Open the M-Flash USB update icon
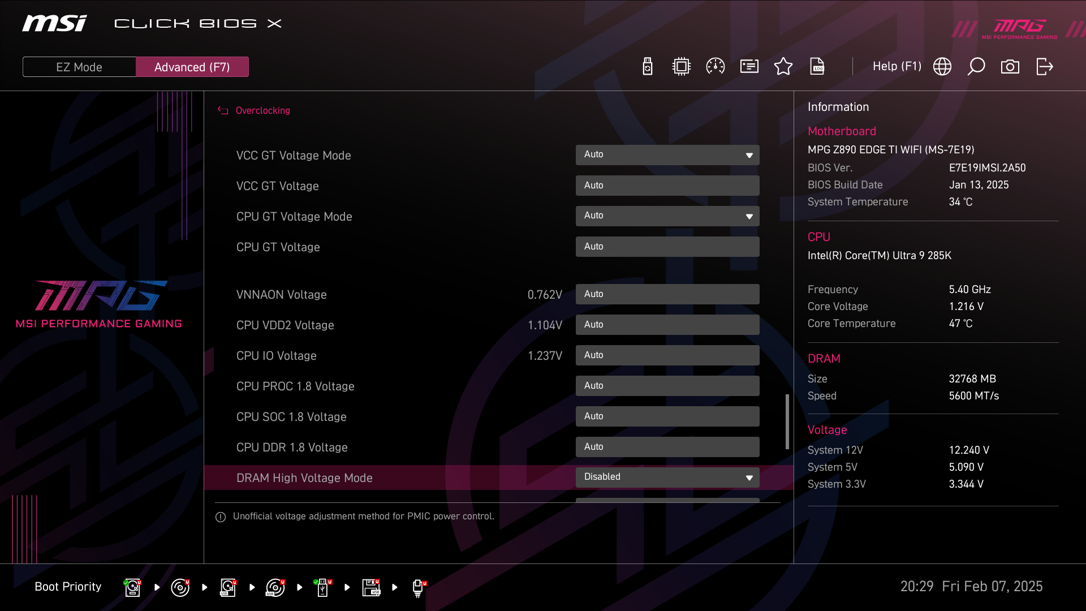The width and height of the screenshot is (1086, 611). [648, 67]
